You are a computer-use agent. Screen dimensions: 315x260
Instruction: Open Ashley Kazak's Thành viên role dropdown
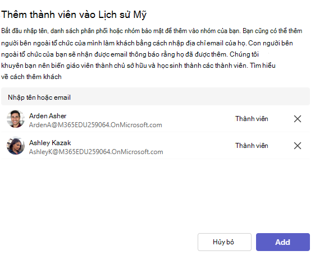(252, 146)
